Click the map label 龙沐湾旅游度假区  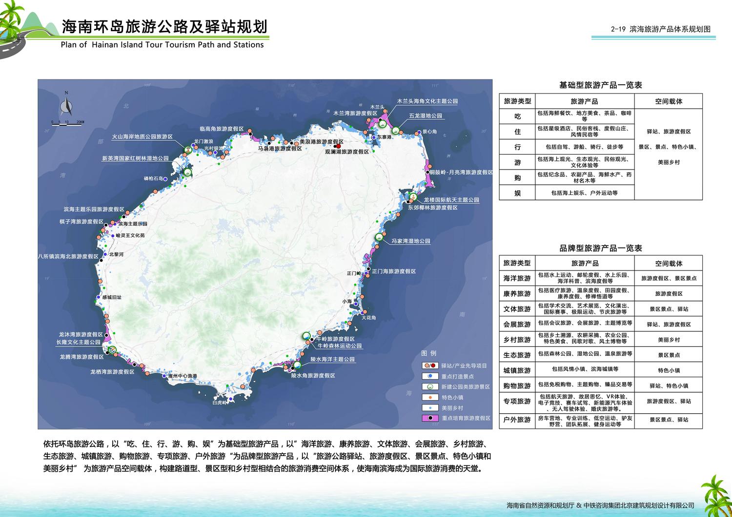[81, 335]
